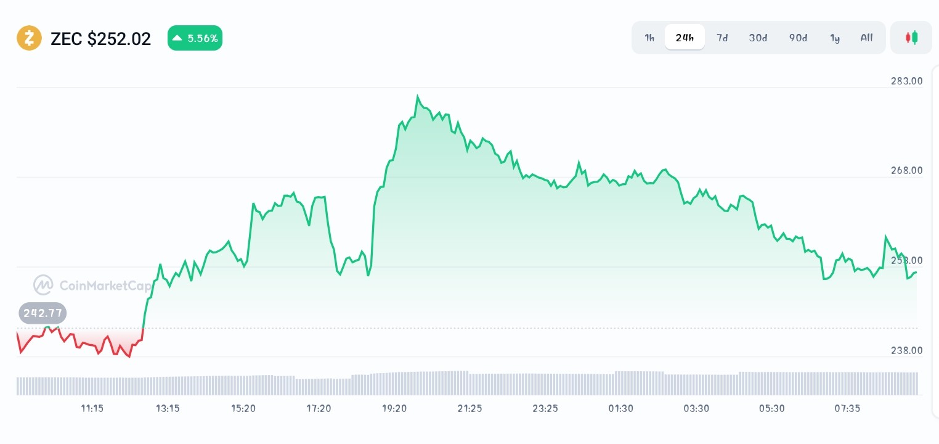Click the 238.00 y-axis label
This screenshot has height=444, width=939.
click(x=906, y=350)
